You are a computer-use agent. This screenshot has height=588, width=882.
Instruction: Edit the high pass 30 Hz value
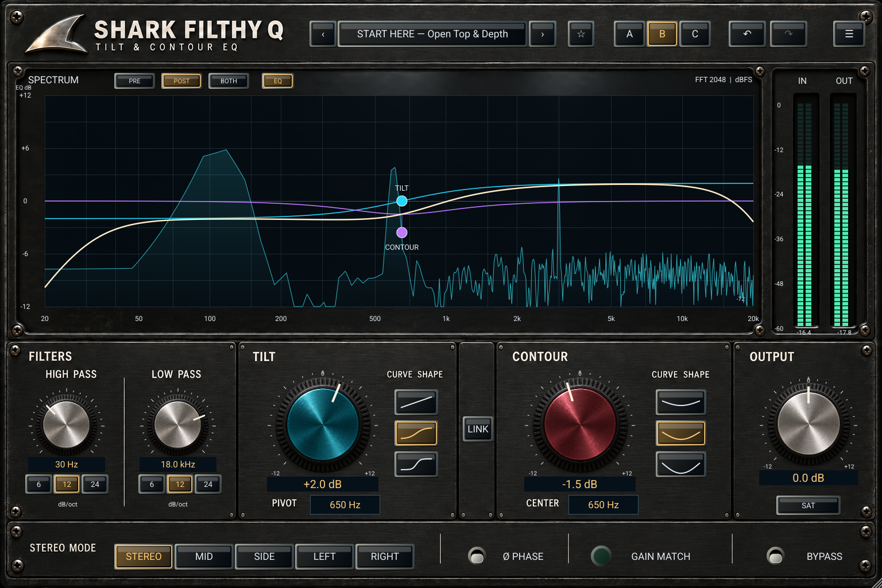click(67, 464)
